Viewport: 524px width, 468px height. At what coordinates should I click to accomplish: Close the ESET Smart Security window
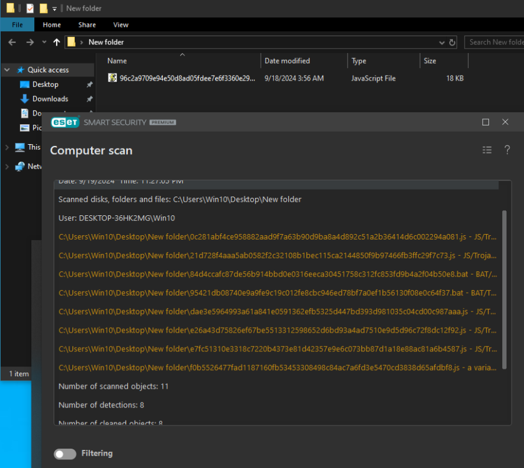click(505, 122)
